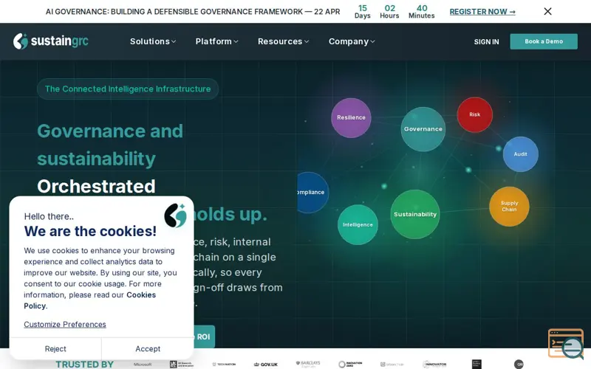Screen dimensions: 591x369
Task: Click the red Risk node
Action: click(474, 114)
